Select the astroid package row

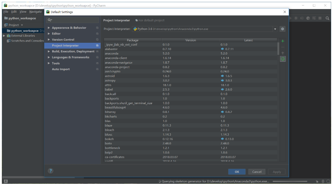click(x=191, y=76)
